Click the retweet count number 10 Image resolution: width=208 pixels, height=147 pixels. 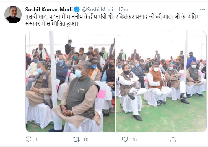tap(86, 140)
